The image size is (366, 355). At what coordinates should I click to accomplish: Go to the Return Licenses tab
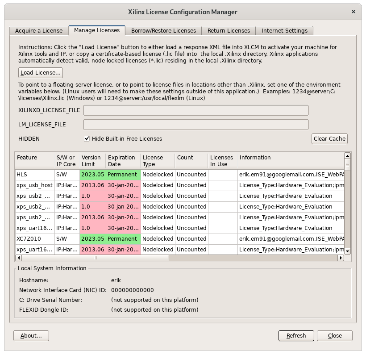coord(229,31)
